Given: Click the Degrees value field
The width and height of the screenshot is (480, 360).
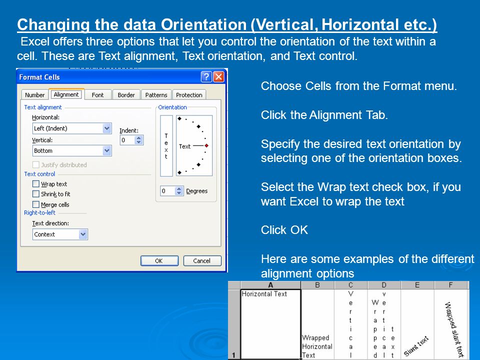Looking at the screenshot, I should [x=168, y=191].
